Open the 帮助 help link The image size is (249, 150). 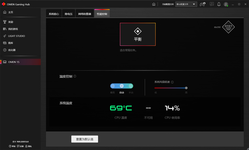click(12, 146)
